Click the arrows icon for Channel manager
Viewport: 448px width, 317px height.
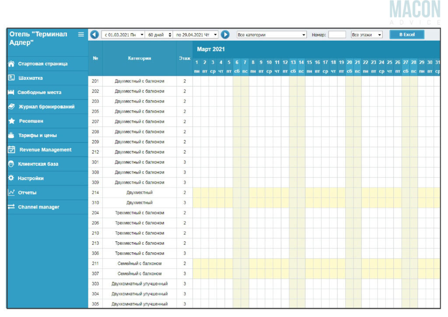tap(11, 206)
